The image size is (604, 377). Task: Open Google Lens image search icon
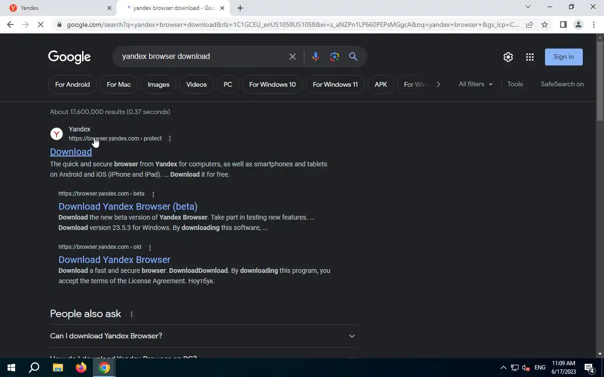pyautogui.click(x=335, y=57)
